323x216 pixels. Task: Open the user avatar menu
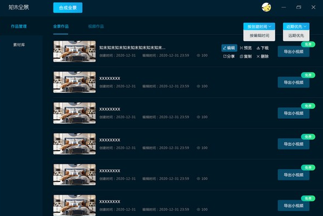click(266, 7)
